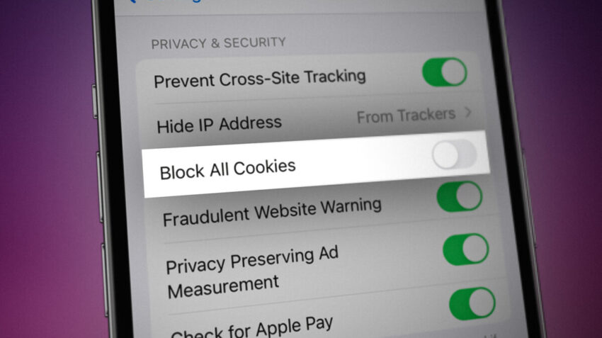Image resolution: width=602 pixels, height=338 pixels.
Task: Tap the Block All Cookies label
Action: pos(227,169)
